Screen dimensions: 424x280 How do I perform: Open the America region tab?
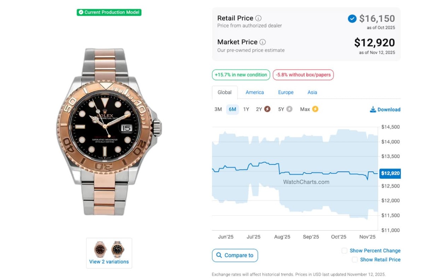click(255, 92)
